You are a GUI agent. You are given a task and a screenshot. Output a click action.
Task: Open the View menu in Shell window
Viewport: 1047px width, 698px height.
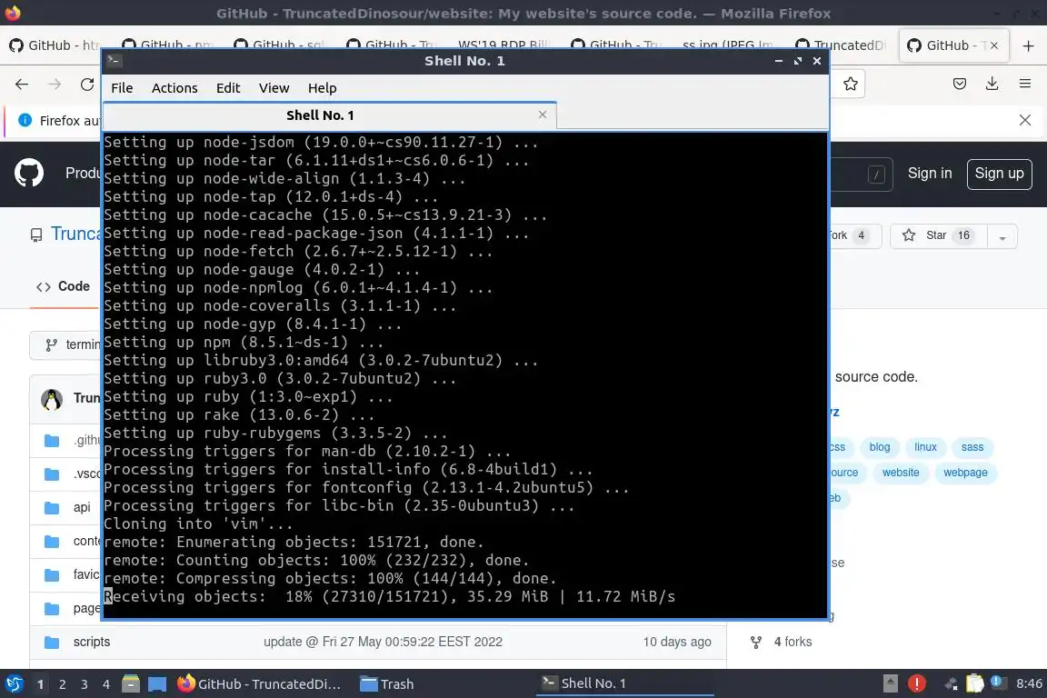pos(274,88)
